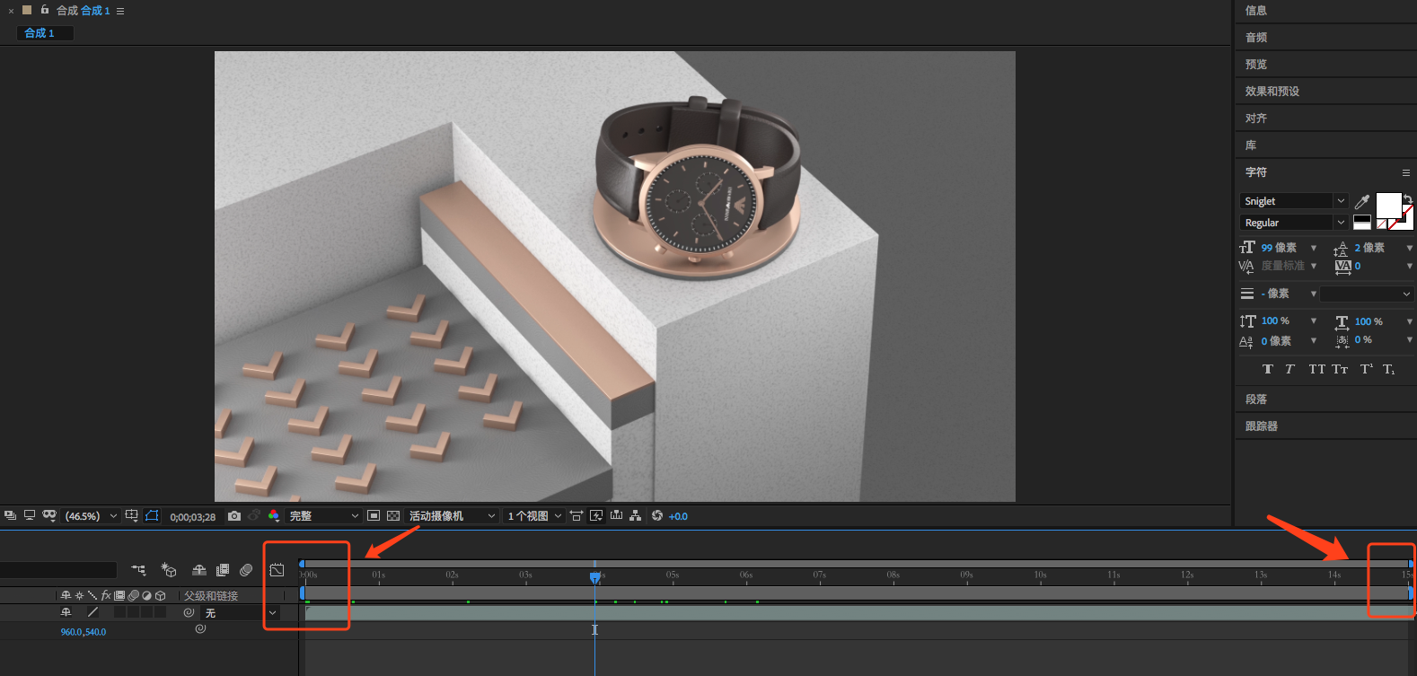Image resolution: width=1417 pixels, height=676 pixels.
Task: Open the 活动摄像机 camera view dropdown
Action: [x=452, y=516]
